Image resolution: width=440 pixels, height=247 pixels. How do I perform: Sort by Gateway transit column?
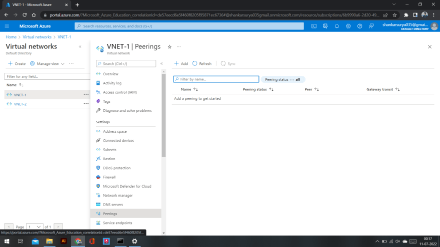[383, 89]
